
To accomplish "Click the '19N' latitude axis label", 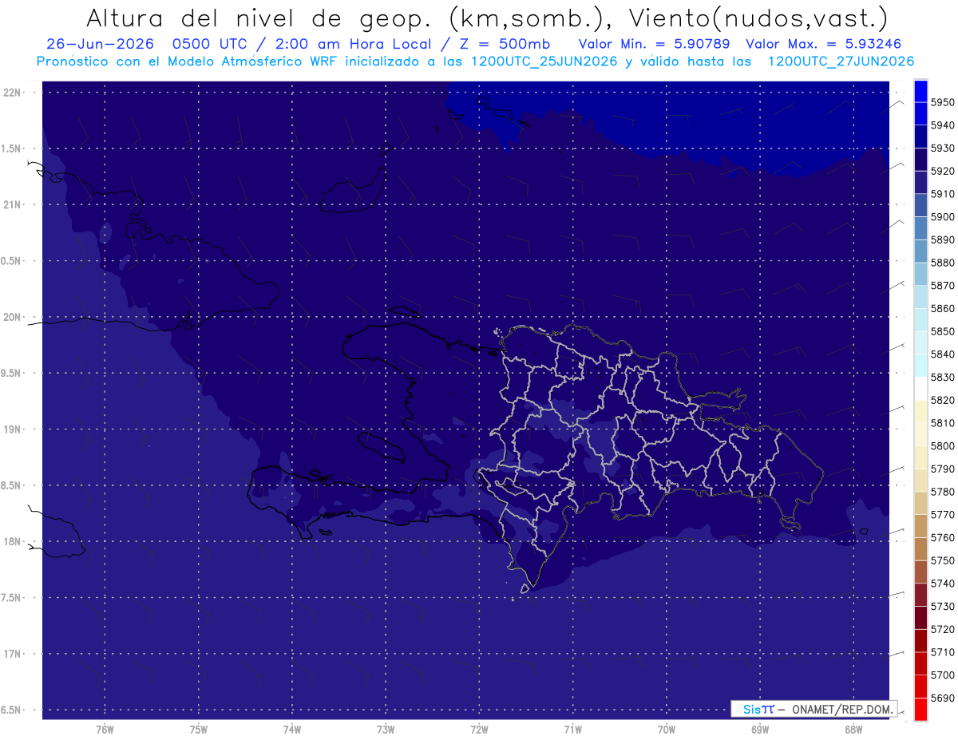I will click(12, 429).
